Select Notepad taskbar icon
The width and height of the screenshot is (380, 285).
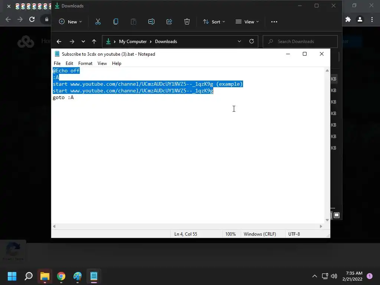94,276
